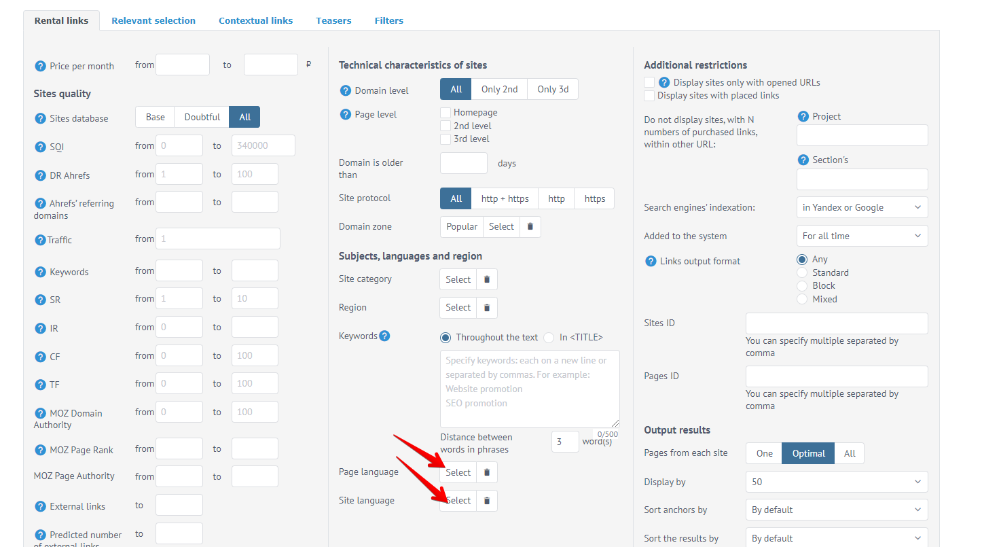Image resolution: width=982 pixels, height=547 pixels.
Task: Switch to Teasers tab
Action: [333, 20]
